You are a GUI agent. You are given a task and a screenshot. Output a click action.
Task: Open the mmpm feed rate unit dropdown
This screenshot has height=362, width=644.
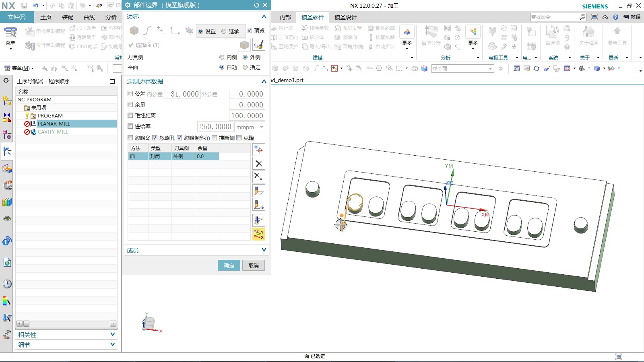pyautogui.click(x=250, y=127)
